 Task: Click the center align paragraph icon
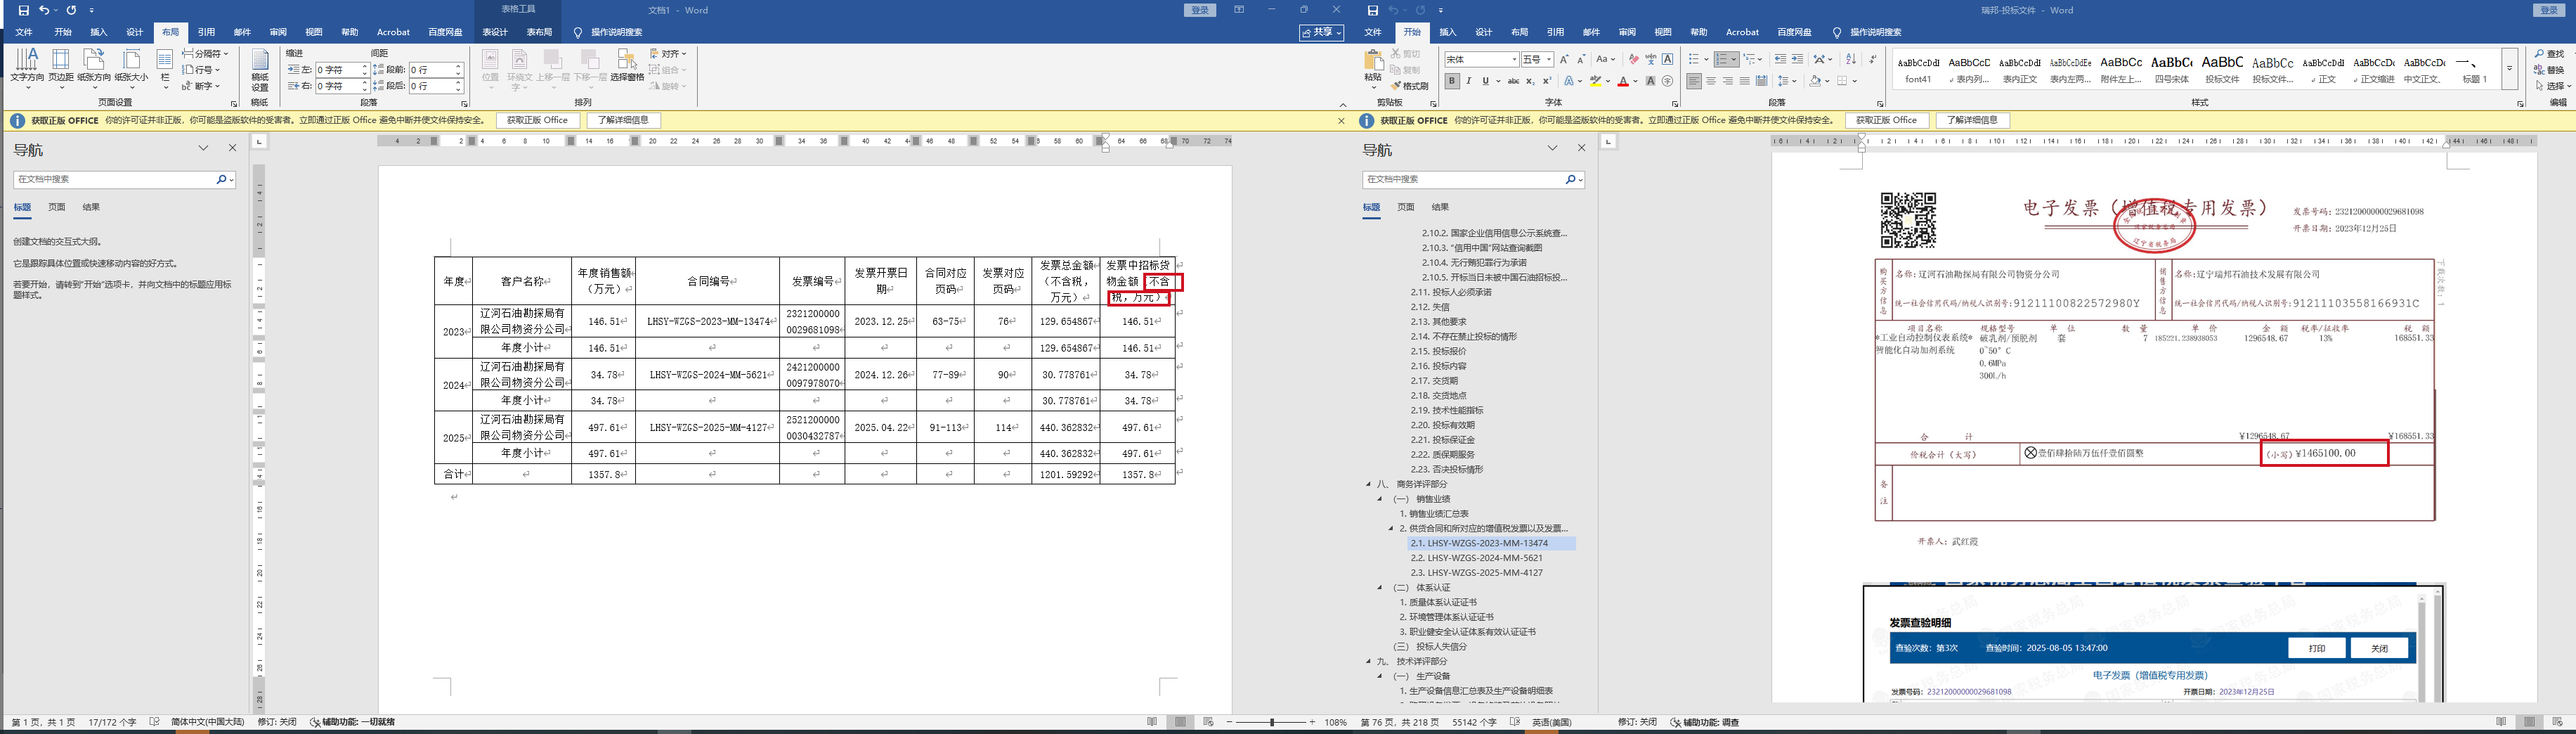(1711, 81)
